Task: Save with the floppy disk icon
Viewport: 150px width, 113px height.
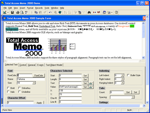Action: [12, 12]
